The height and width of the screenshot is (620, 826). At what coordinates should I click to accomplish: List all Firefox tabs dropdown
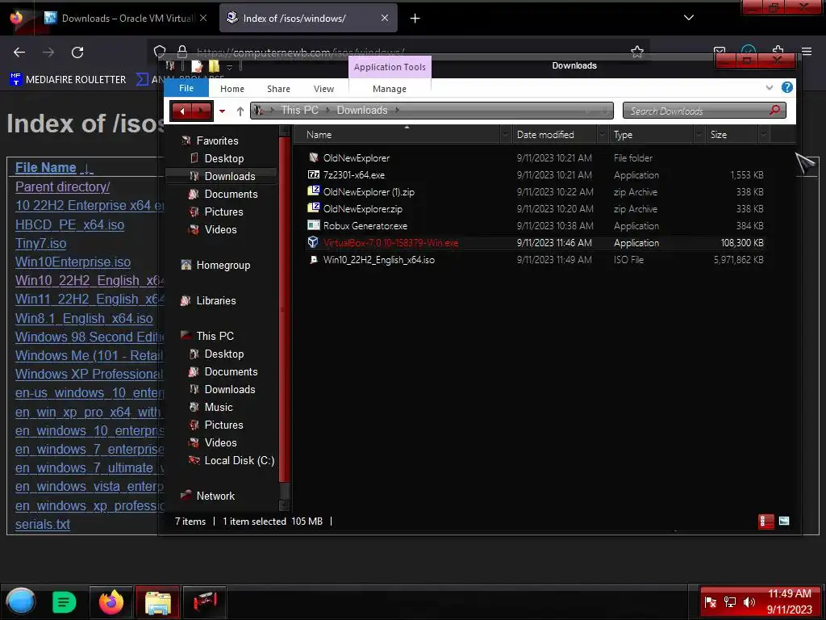click(x=689, y=18)
